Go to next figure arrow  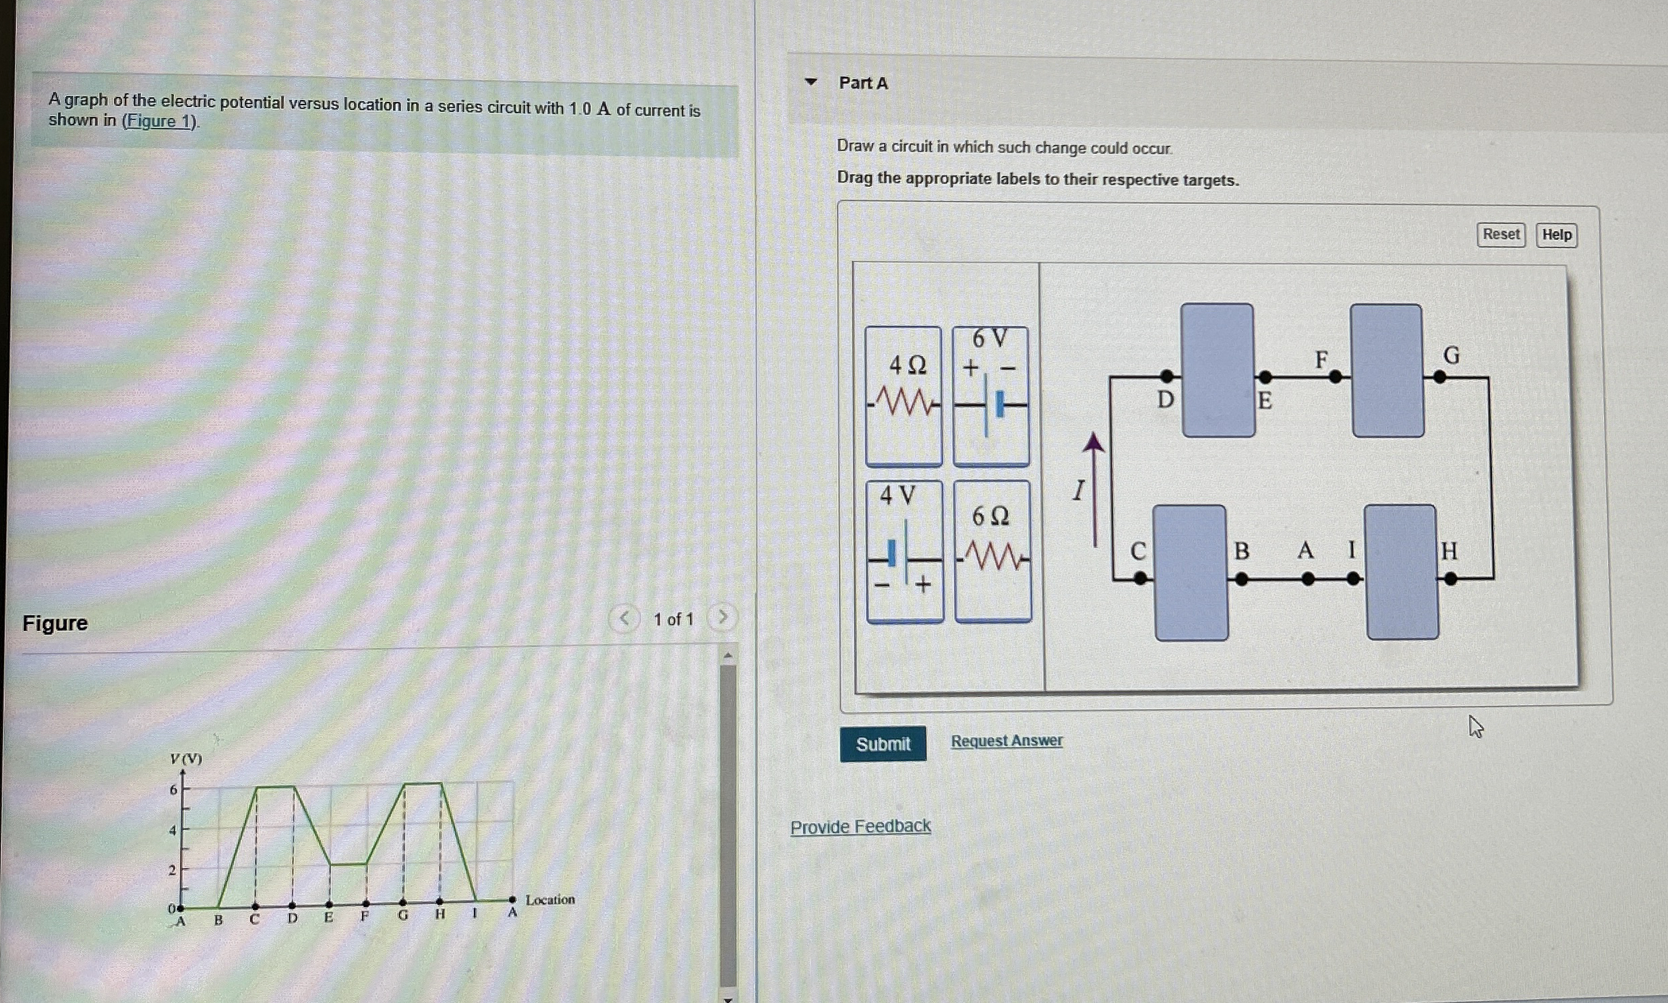[x=722, y=617]
